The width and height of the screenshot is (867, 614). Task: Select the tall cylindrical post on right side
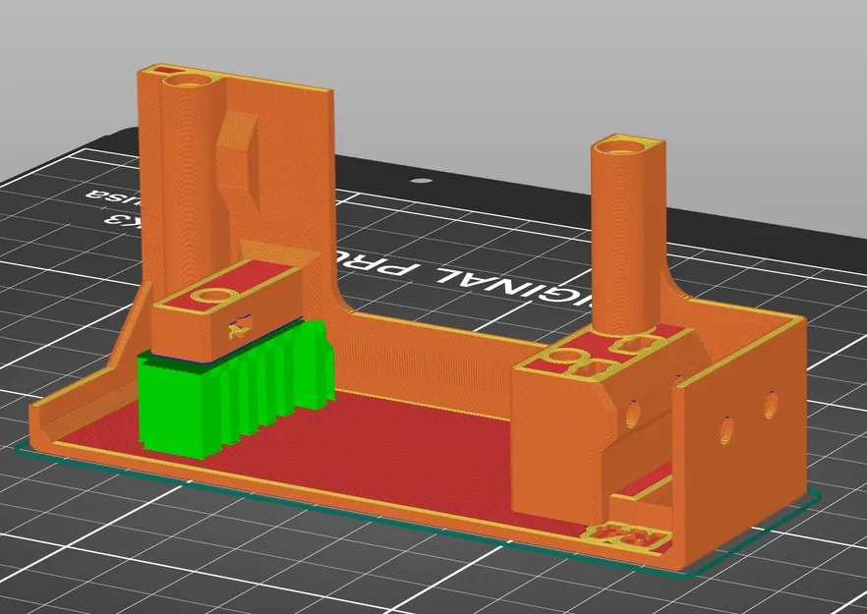tap(626, 235)
